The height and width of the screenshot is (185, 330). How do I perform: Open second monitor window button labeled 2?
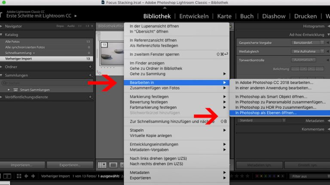[x=7, y=176]
